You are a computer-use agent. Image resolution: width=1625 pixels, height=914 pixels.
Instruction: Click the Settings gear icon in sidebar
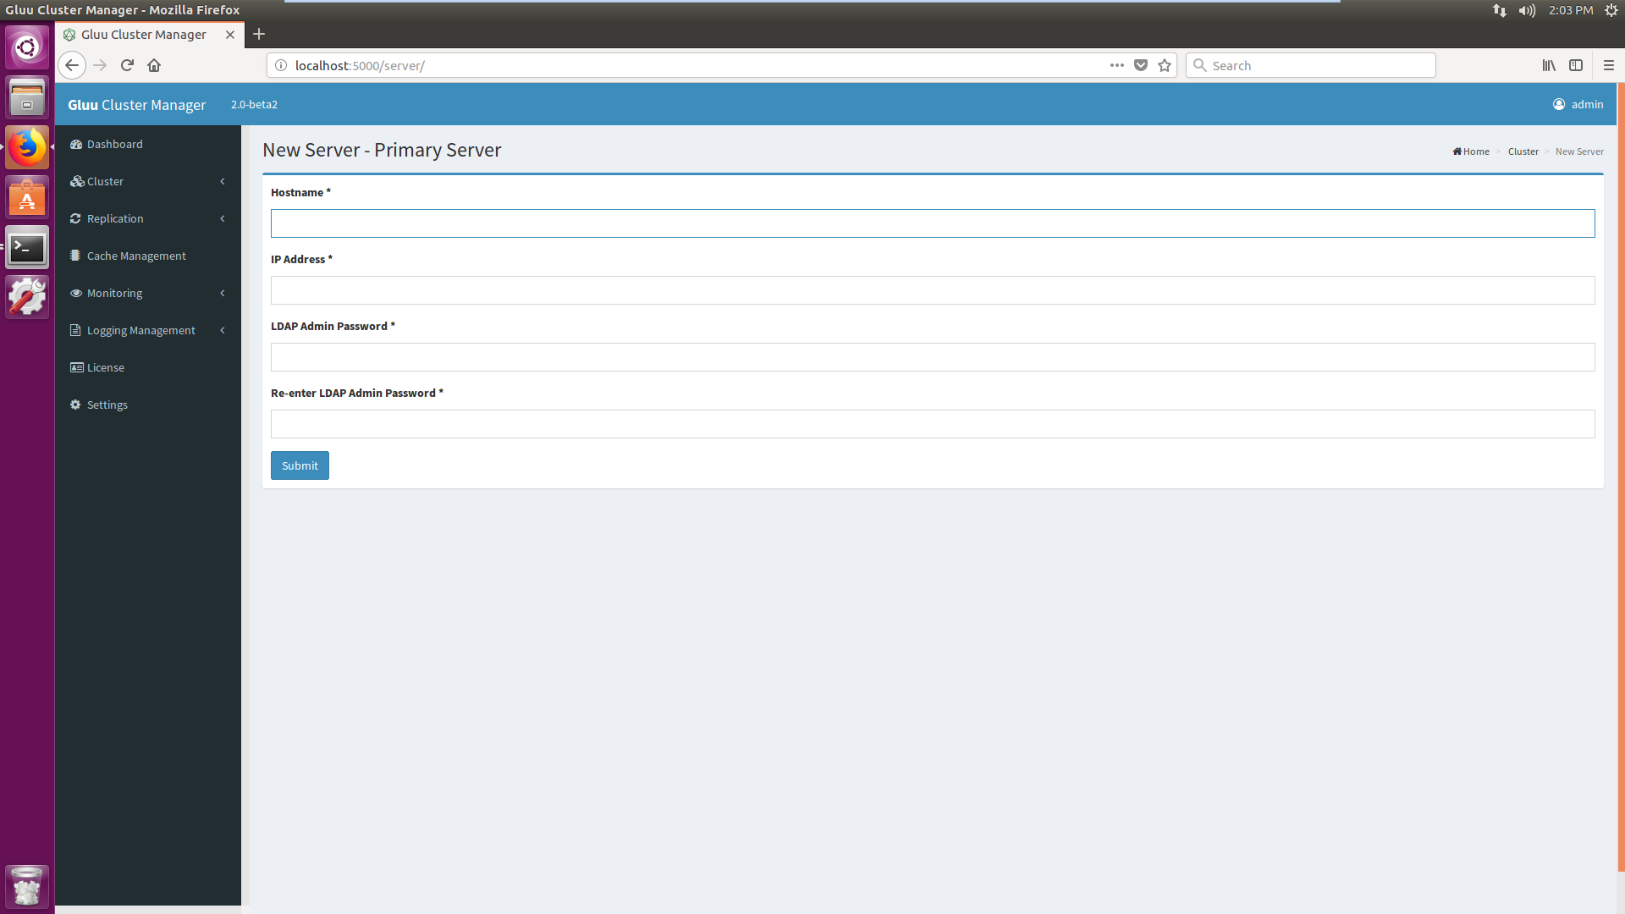[x=76, y=404]
